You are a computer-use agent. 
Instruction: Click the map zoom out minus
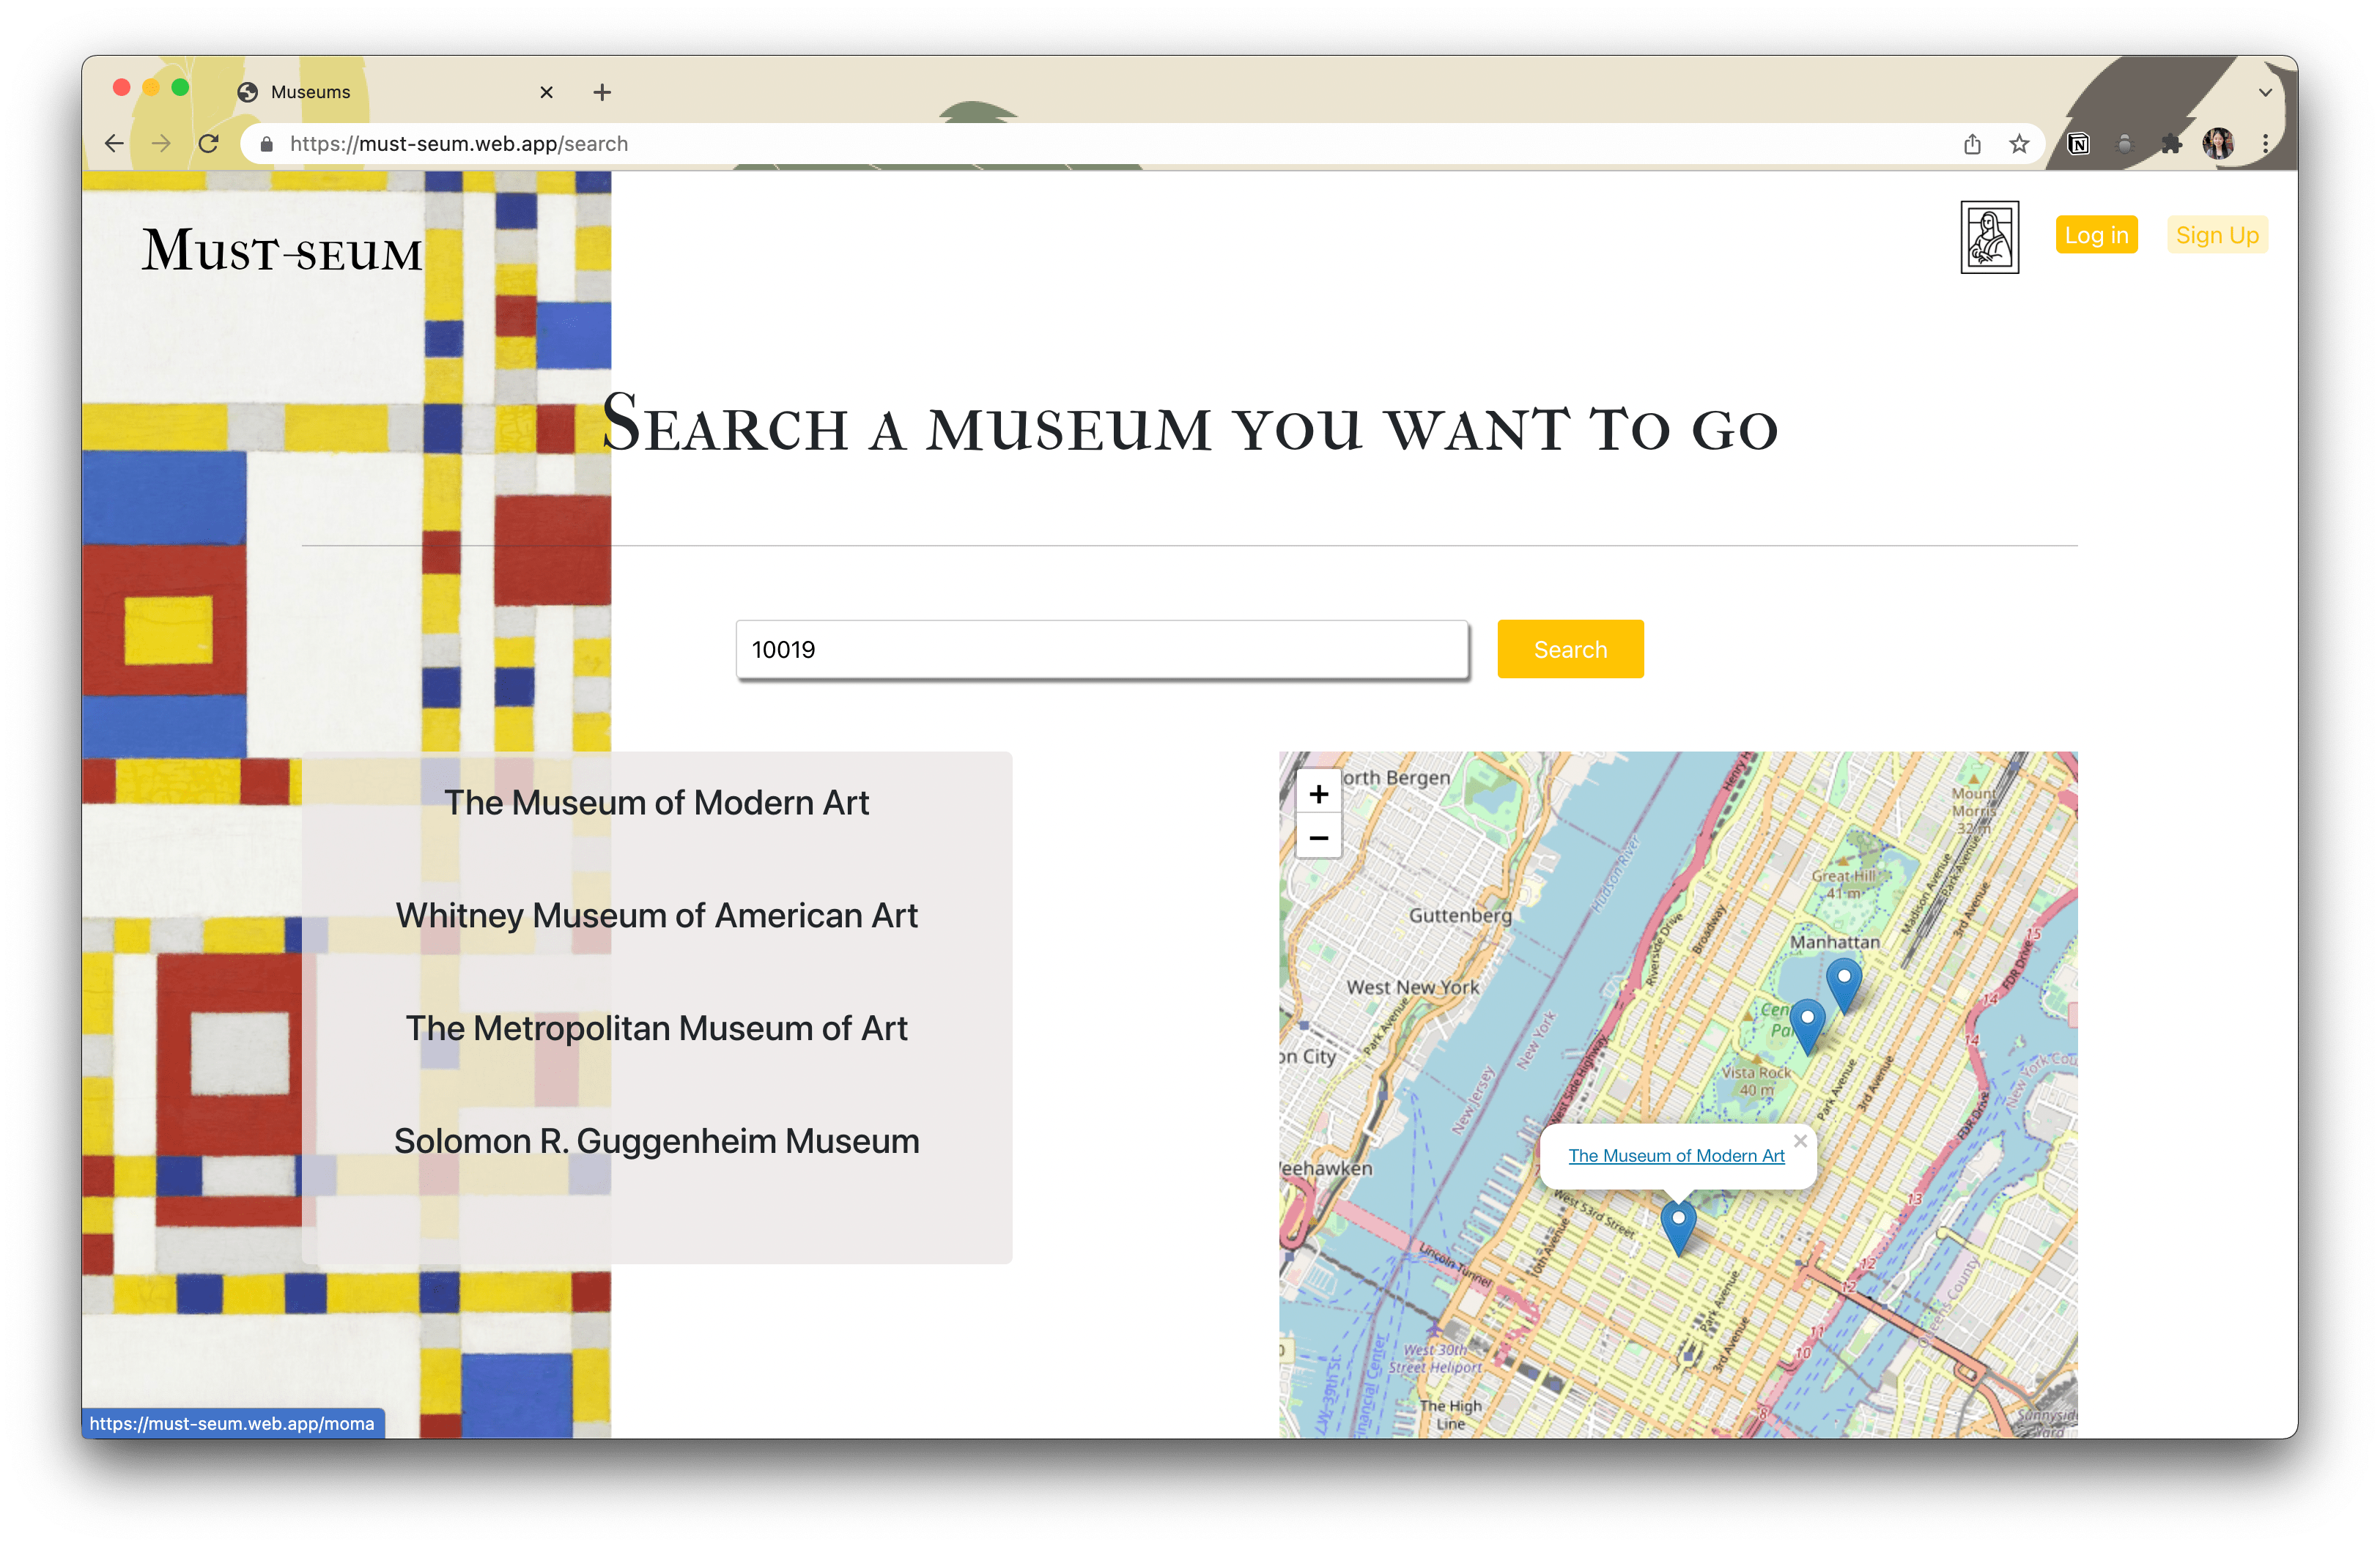click(1318, 837)
